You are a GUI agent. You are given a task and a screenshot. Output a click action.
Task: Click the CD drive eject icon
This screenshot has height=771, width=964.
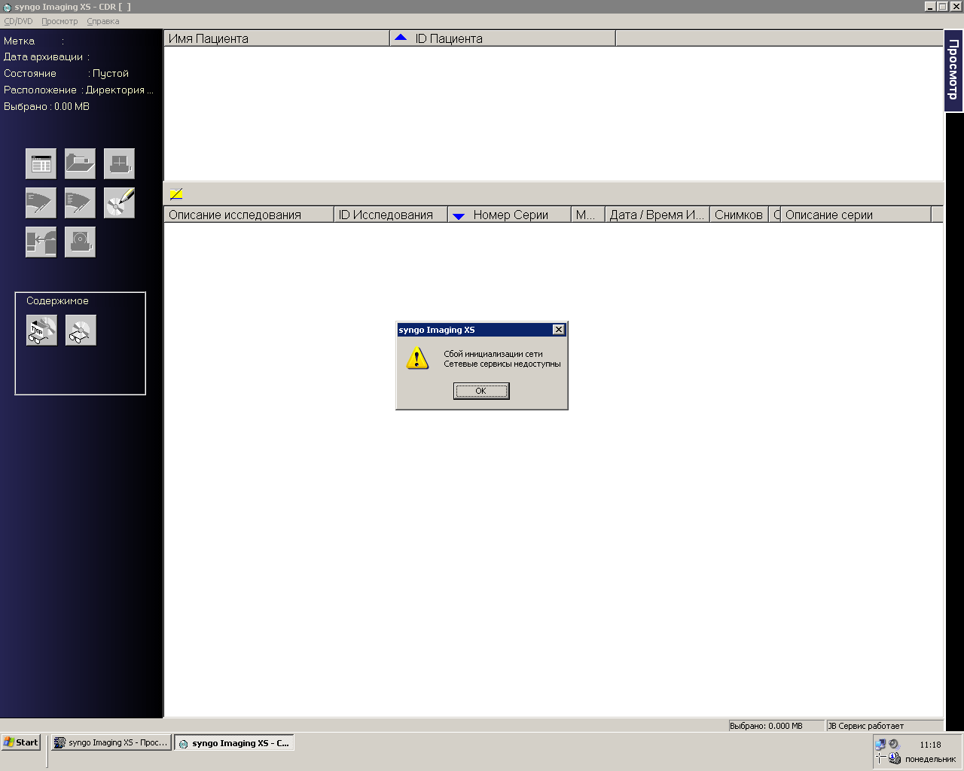[x=80, y=242]
